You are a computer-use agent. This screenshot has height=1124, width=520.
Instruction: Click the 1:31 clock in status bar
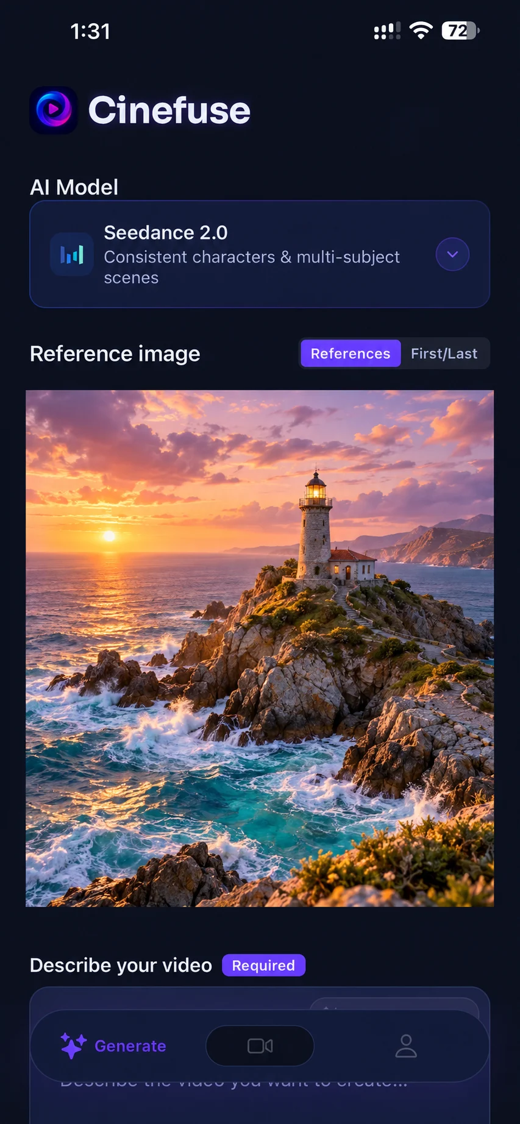pos(90,31)
